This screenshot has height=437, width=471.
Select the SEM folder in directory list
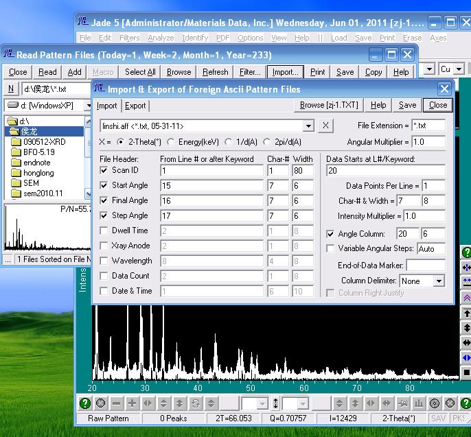click(31, 183)
